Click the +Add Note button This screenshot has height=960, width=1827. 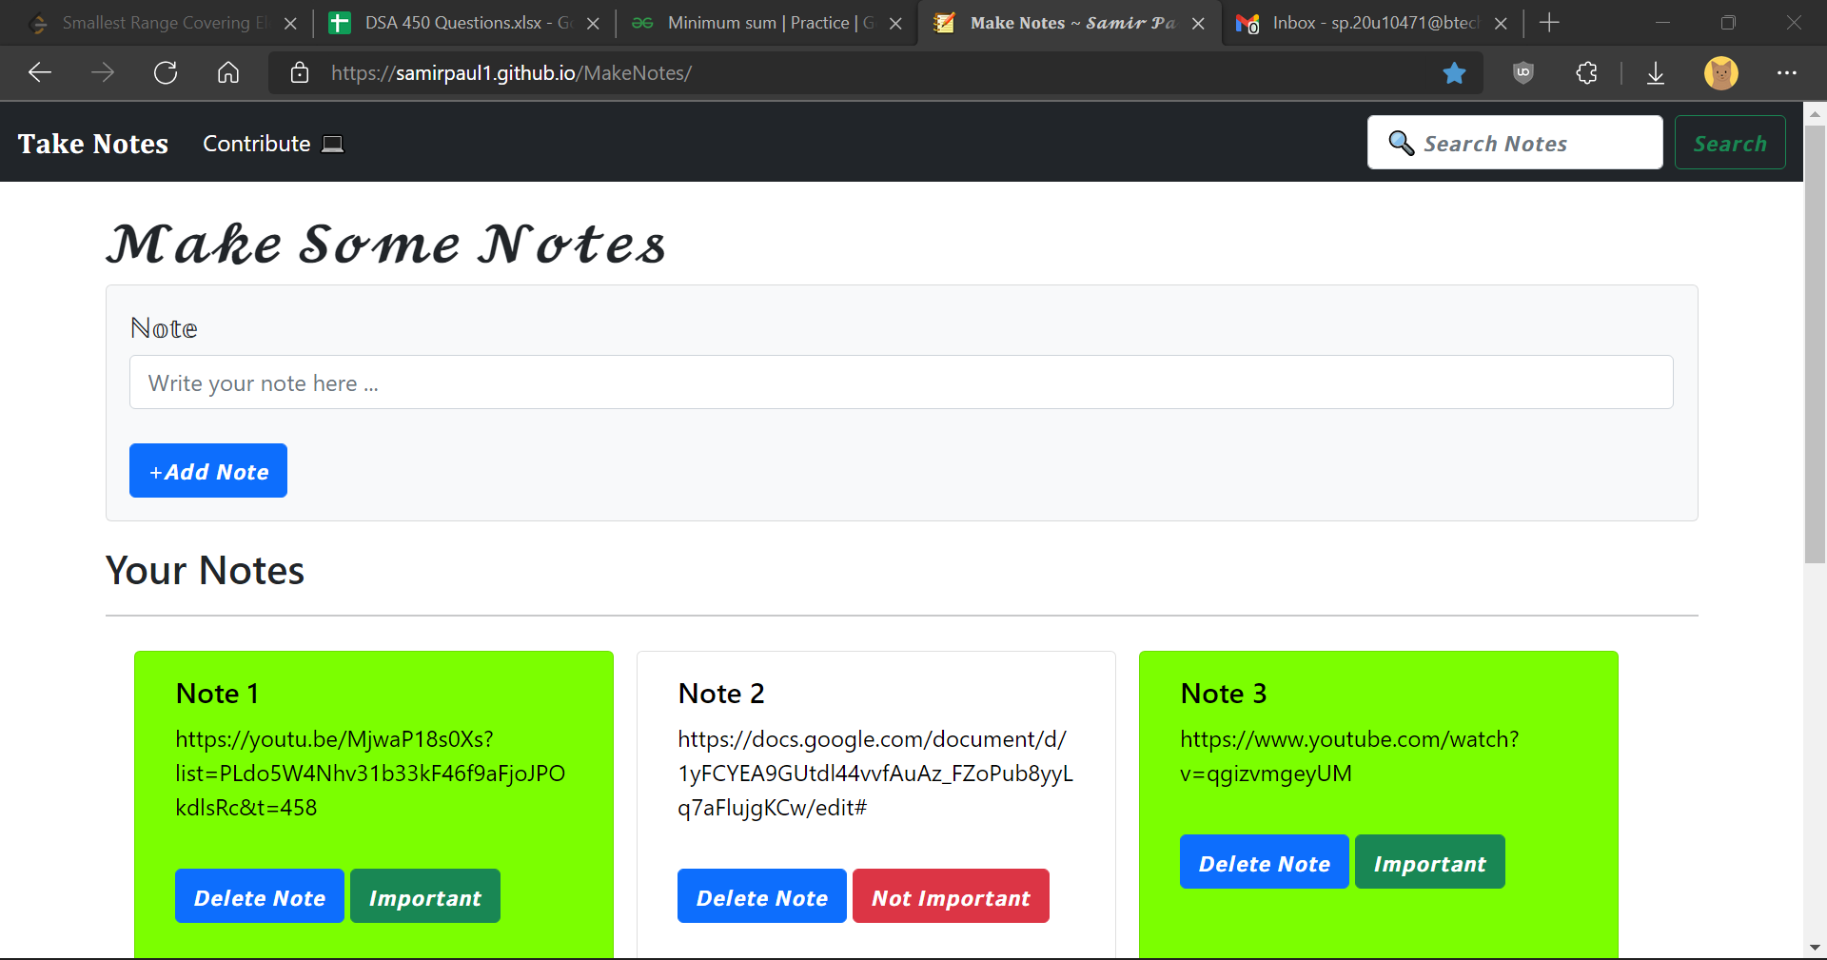coord(208,471)
